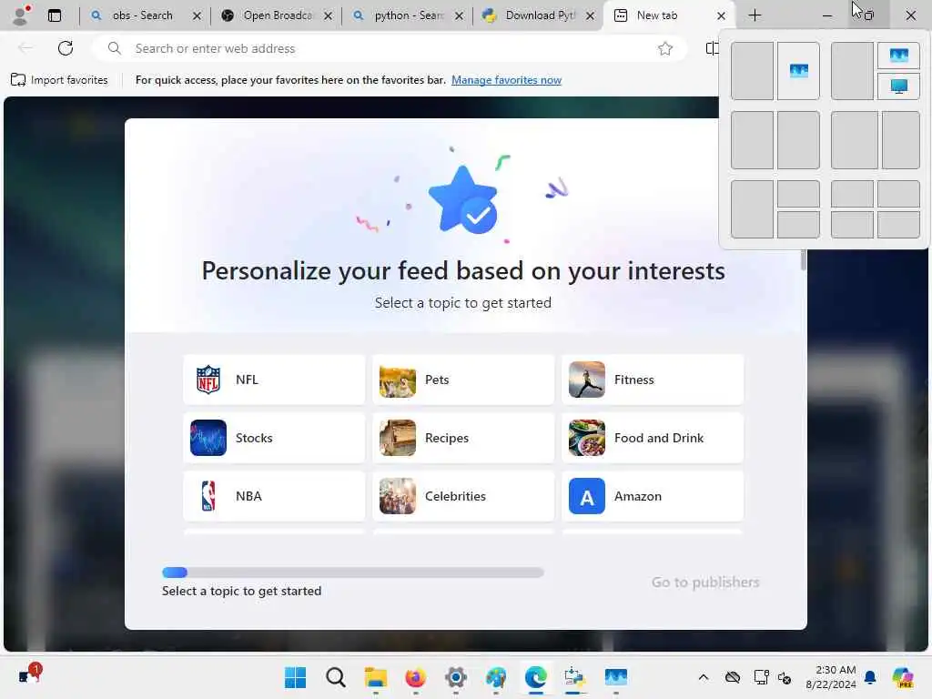Snap window to left half of two-column layout
932x699 pixels.
point(752,140)
